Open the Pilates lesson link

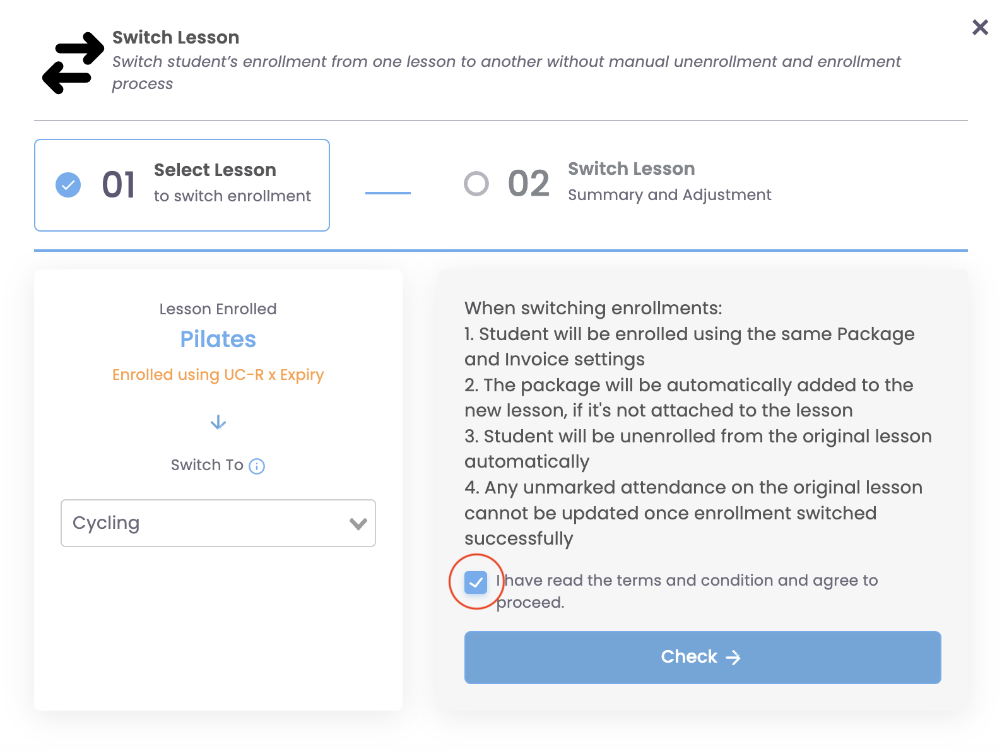tap(218, 340)
